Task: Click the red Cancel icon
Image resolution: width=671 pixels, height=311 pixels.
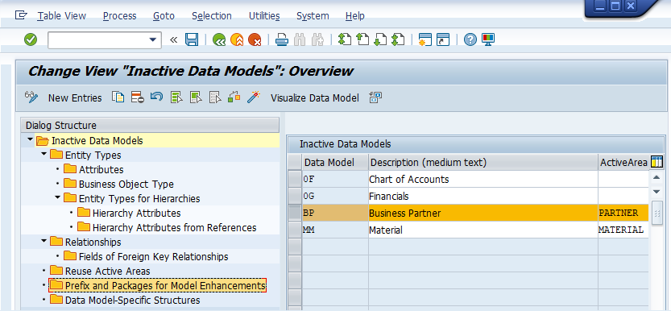Action: [255, 39]
